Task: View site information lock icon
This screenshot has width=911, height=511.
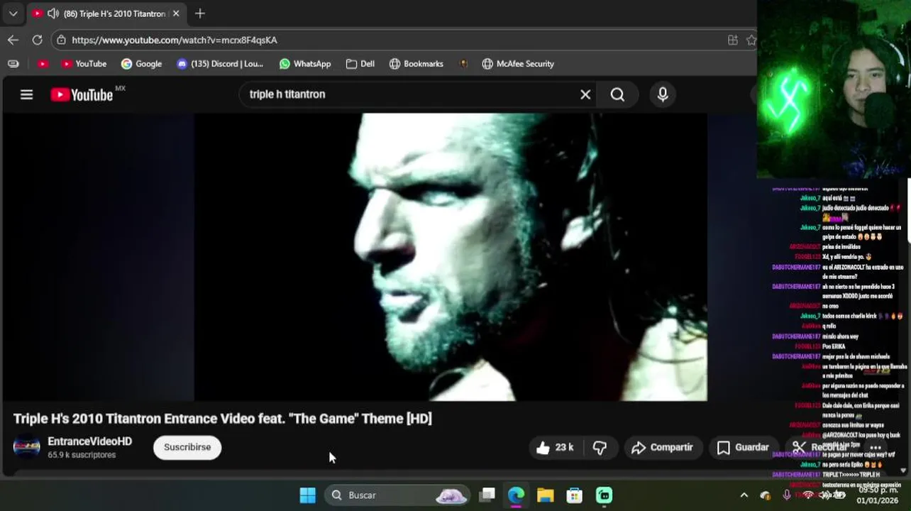Action: pos(62,40)
